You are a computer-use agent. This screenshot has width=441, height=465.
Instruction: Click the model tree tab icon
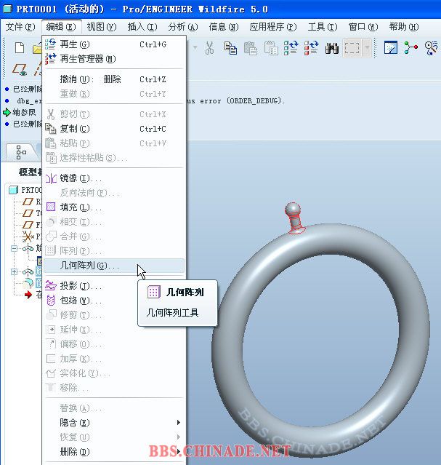(x=21, y=152)
